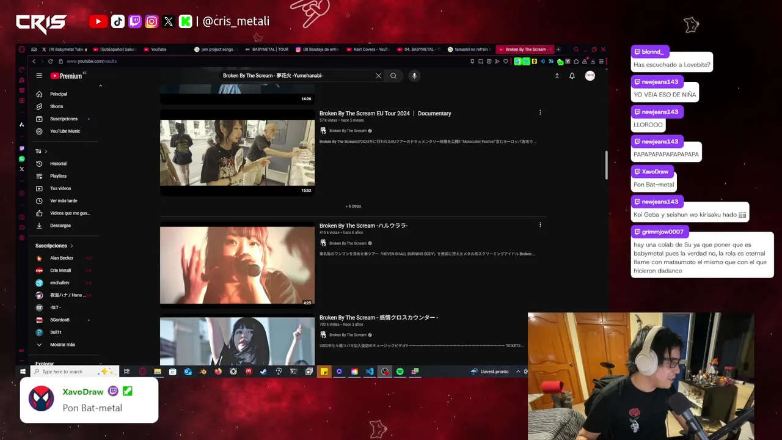Switch to the BABYMETAL | TOUR tab
Screen dimensions: 782x440
[267, 50]
